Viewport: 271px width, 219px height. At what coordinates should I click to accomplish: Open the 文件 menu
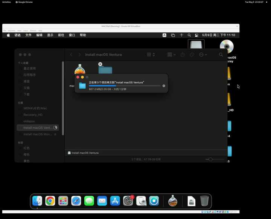click(28, 35)
